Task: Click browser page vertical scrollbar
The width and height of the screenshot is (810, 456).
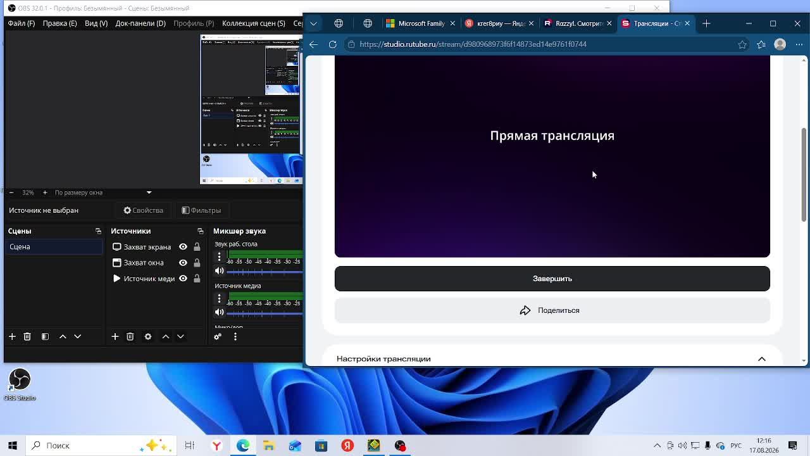Action: [x=804, y=174]
